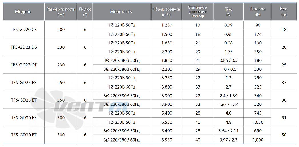Click power value 180
Image resolution: width=299 pixels, height=147 pixels.
pos(258,60)
